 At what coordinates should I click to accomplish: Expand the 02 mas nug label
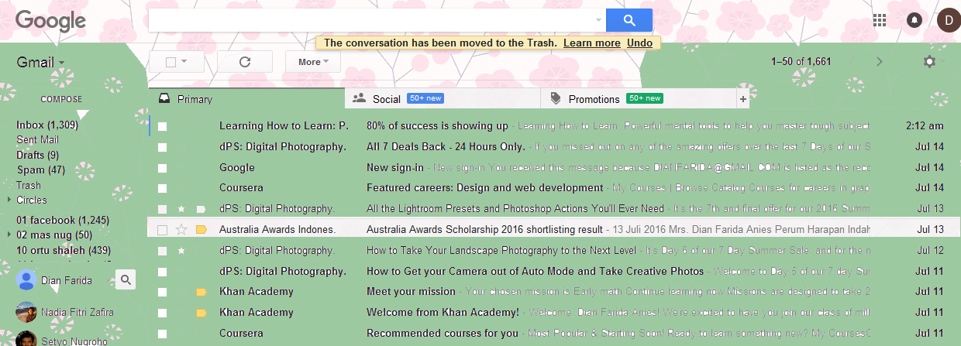coord(9,235)
